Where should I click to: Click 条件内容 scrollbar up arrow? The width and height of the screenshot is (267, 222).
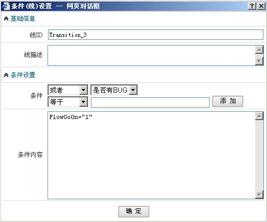259,116
